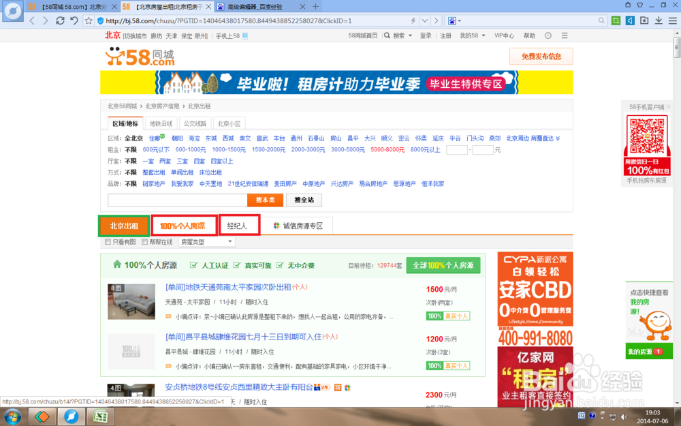Reload the page with the refresh icon
Viewport: 681px width, 426px height.
pos(60,20)
